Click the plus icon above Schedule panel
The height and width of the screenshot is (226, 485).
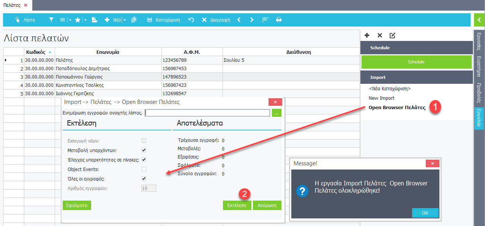coord(367,35)
